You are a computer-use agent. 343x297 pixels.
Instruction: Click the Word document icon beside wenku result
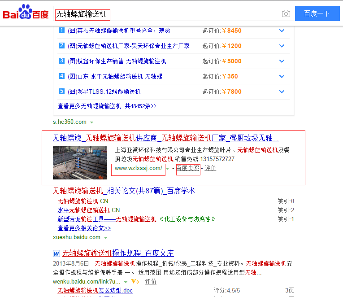coord(56,254)
